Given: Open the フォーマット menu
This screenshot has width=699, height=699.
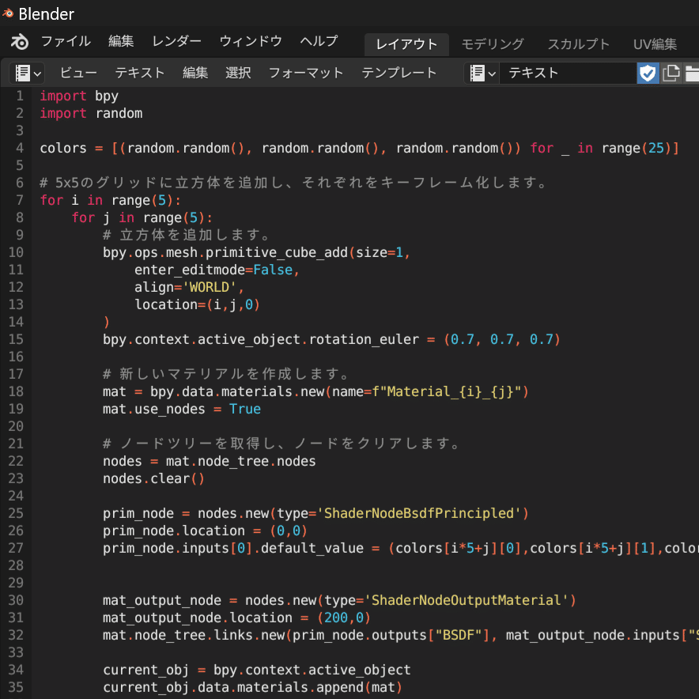Looking at the screenshot, I should [305, 73].
